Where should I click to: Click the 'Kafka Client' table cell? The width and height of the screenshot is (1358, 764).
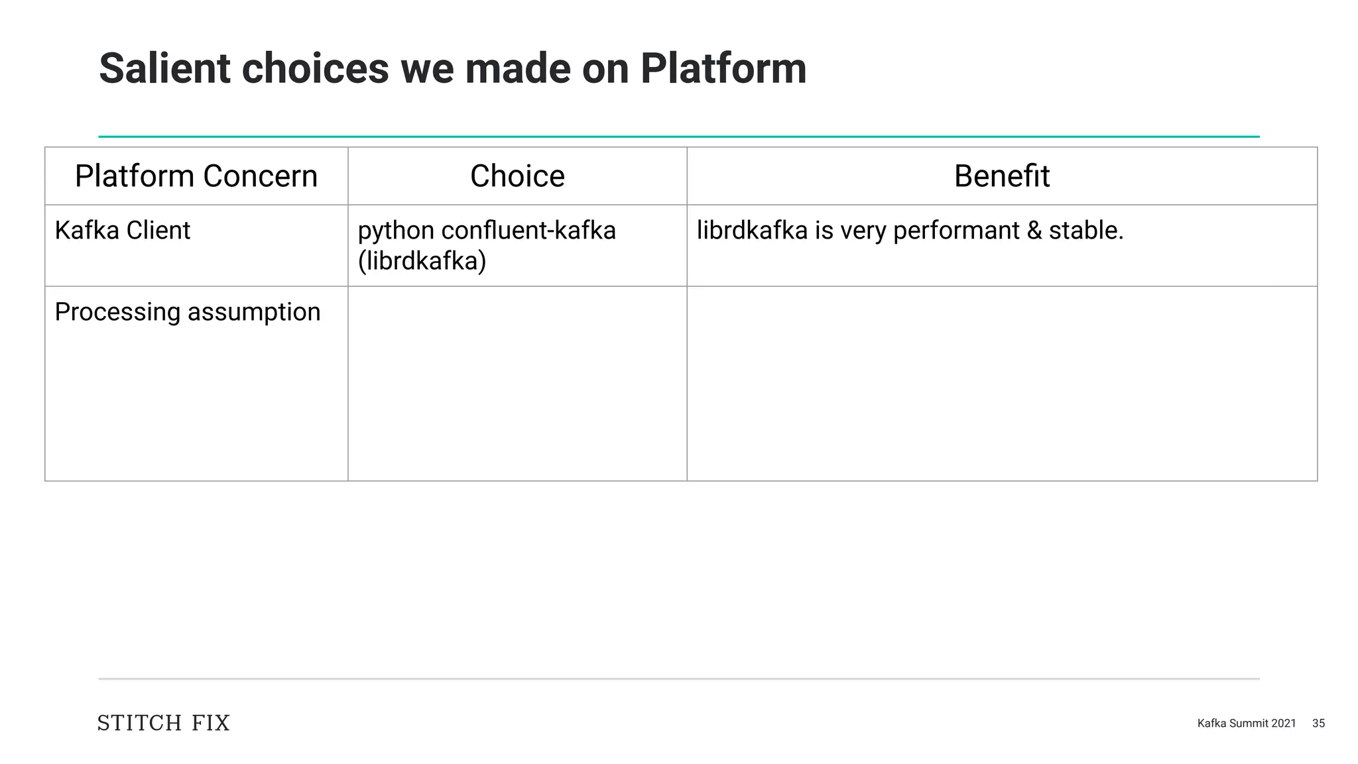(123, 231)
